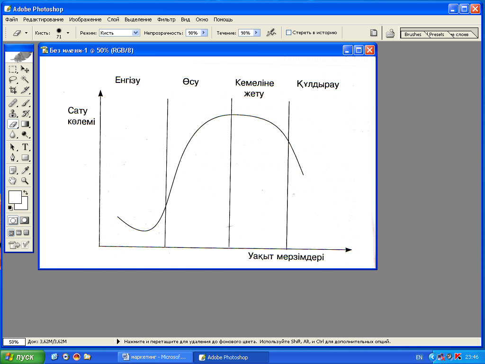This screenshot has height=364, width=485.
Task: Reset default foreground and background colors
Action: [x=10, y=208]
